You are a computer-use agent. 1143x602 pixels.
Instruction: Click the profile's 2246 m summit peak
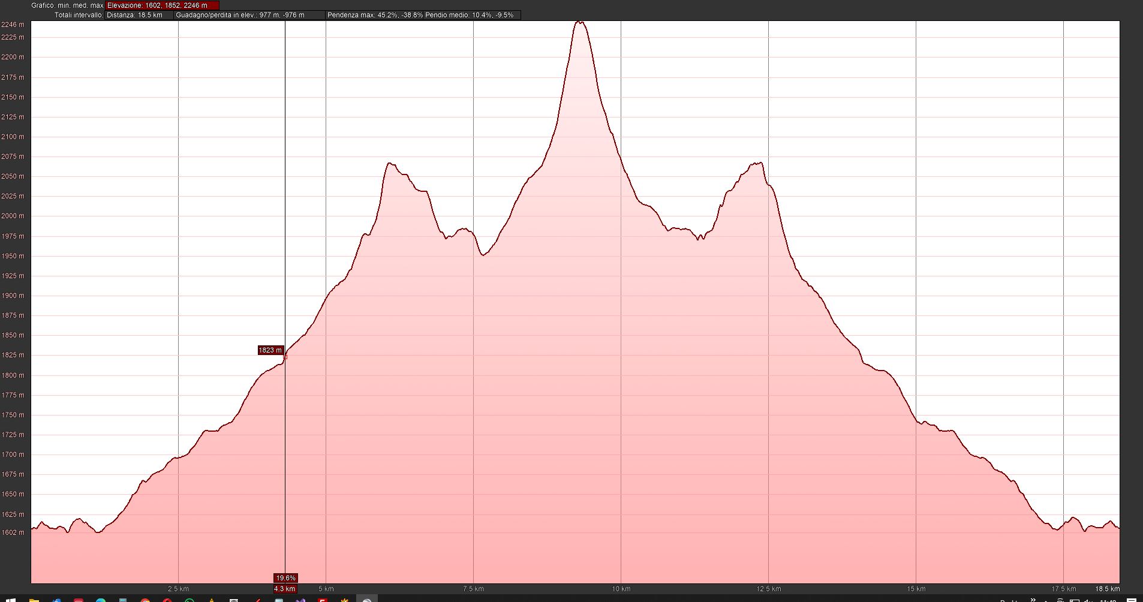point(579,22)
